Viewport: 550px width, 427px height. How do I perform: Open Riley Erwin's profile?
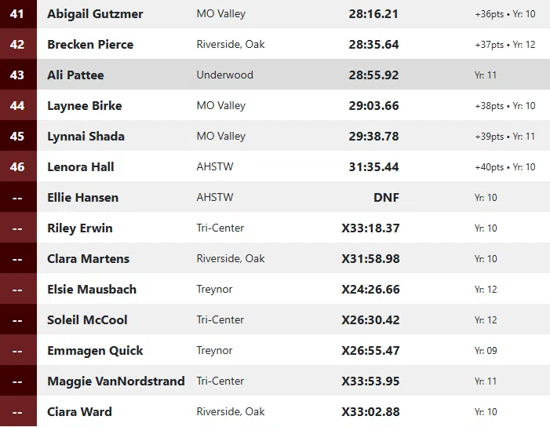point(80,228)
